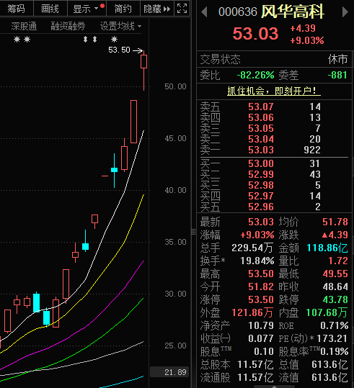Select the 买三 price 52.98
The height and width of the screenshot is (388, 354).
[261, 185]
